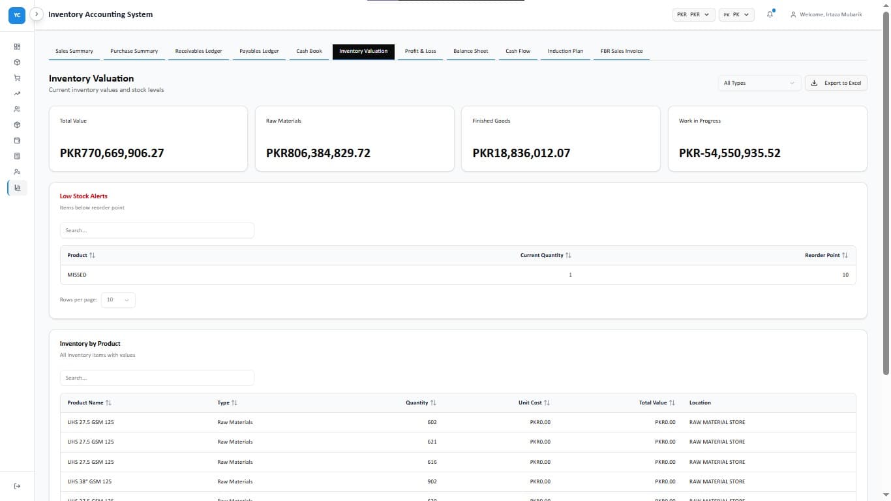The width and height of the screenshot is (891, 501).
Task: Open the Rows per page dropdown
Action: tap(118, 299)
